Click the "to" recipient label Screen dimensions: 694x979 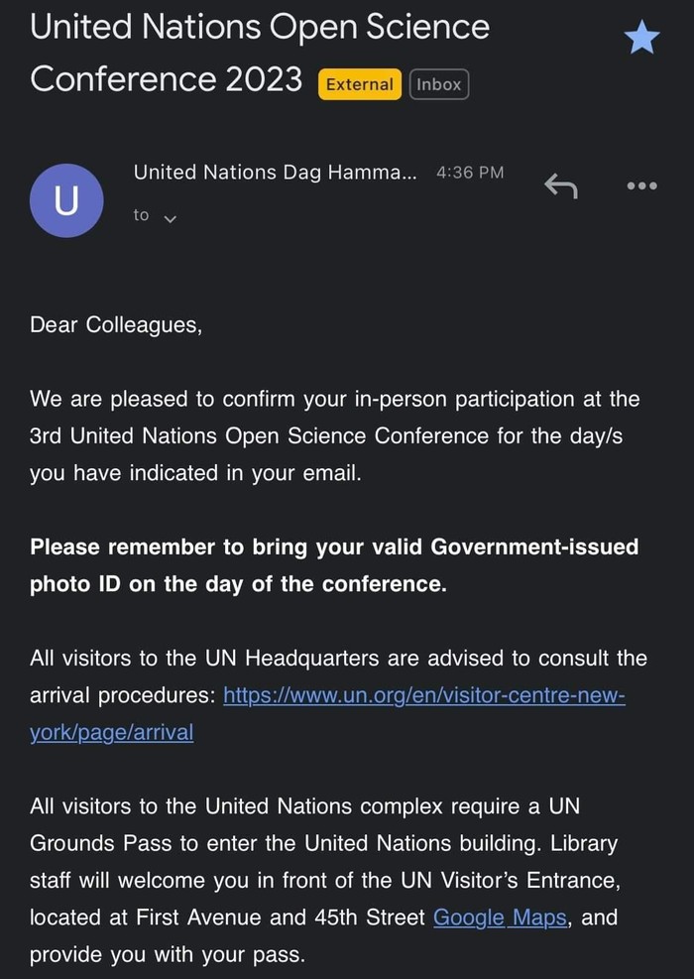tap(141, 215)
